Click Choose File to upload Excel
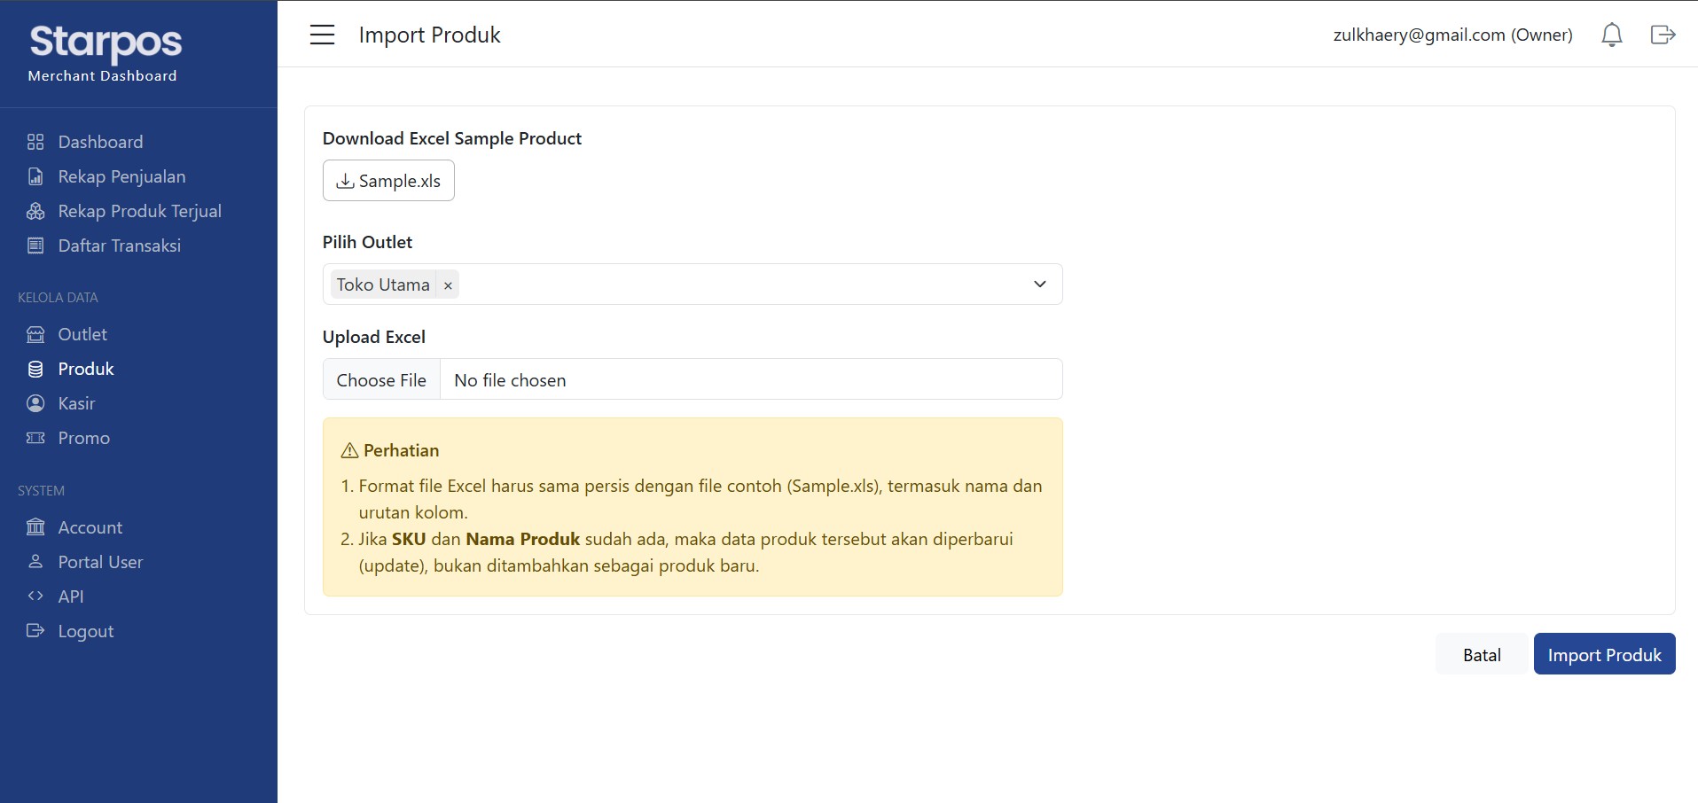The image size is (1698, 803). coord(381,379)
